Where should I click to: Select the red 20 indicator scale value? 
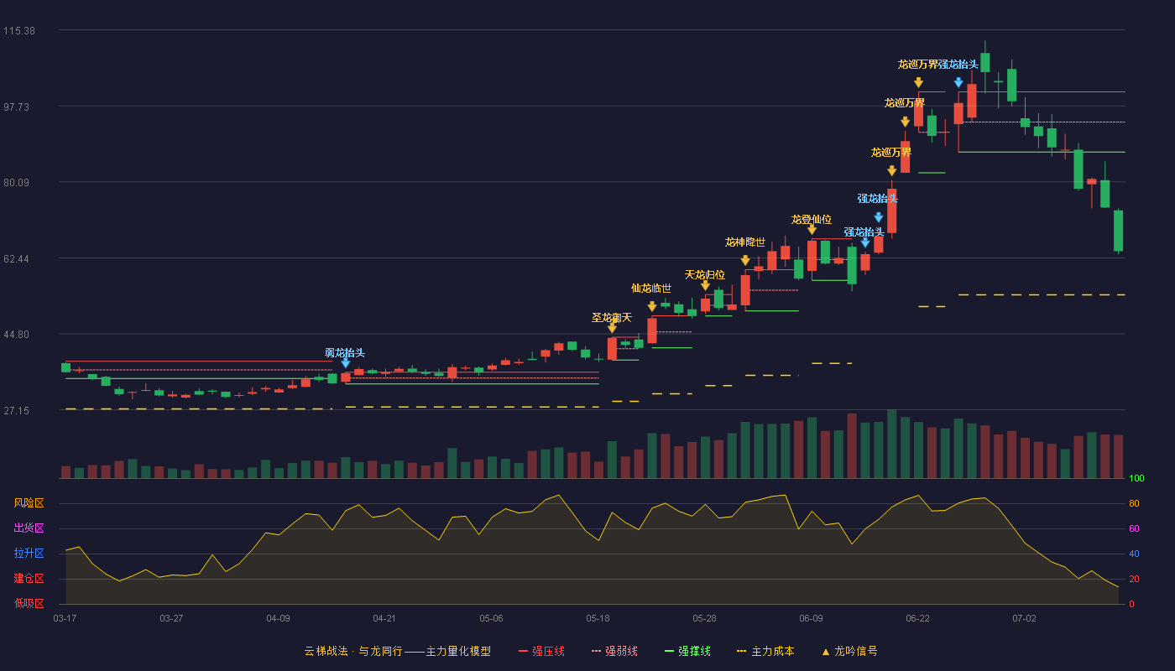pyautogui.click(x=1134, y=579)
